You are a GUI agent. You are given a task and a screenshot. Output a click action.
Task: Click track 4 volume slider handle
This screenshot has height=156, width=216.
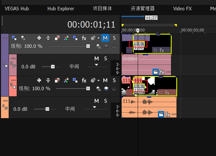click(x=47, y=109)
